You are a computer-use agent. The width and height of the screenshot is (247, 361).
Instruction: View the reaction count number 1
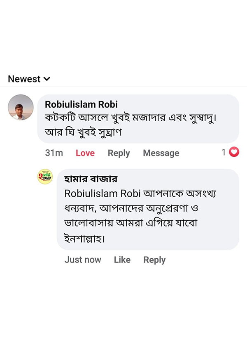(x=224, y=152)
